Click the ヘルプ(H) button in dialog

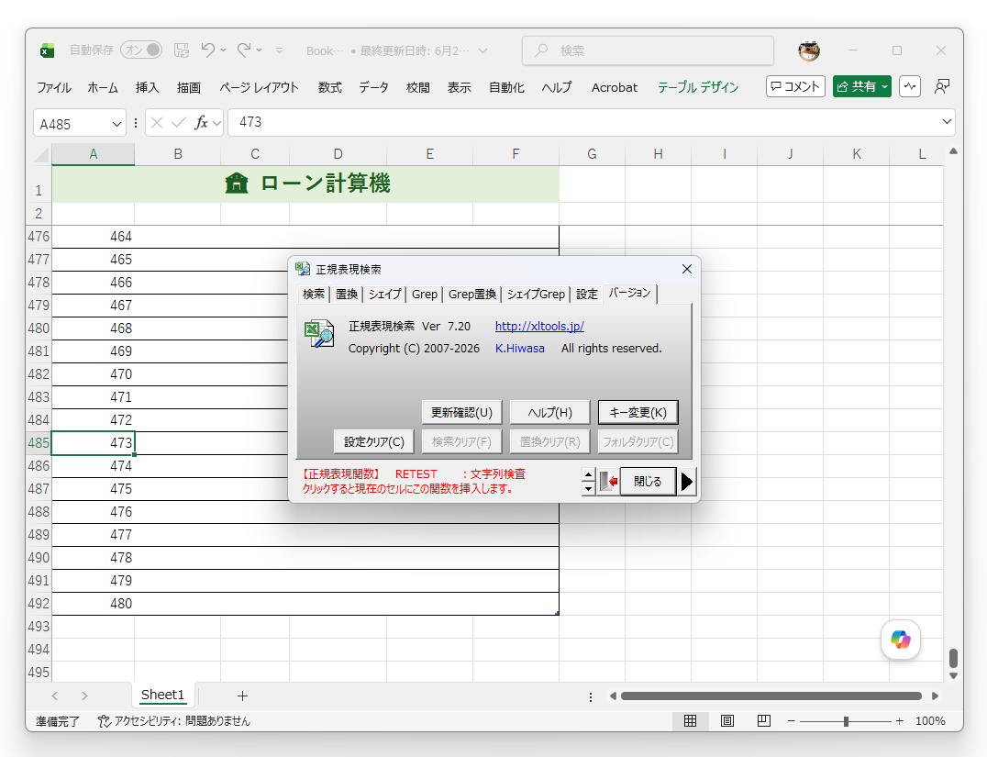coord(549,413)
